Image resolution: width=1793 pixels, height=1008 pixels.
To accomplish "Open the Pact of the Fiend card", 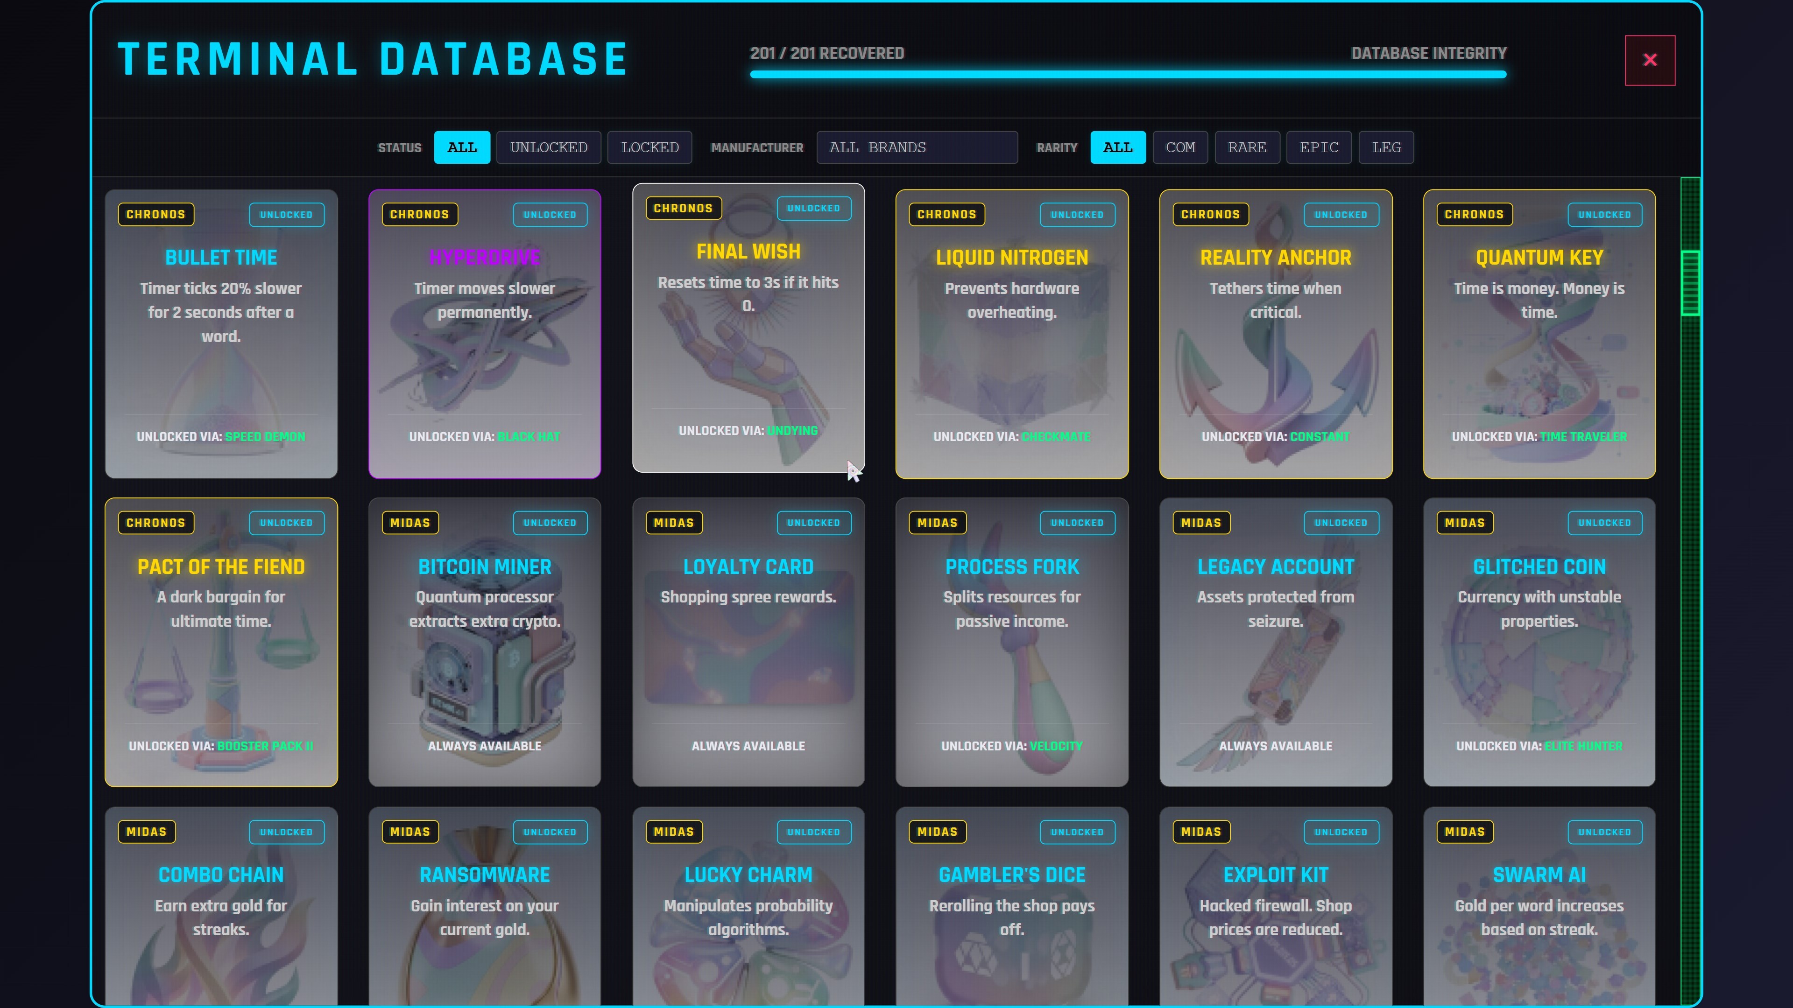I will 221,642.
